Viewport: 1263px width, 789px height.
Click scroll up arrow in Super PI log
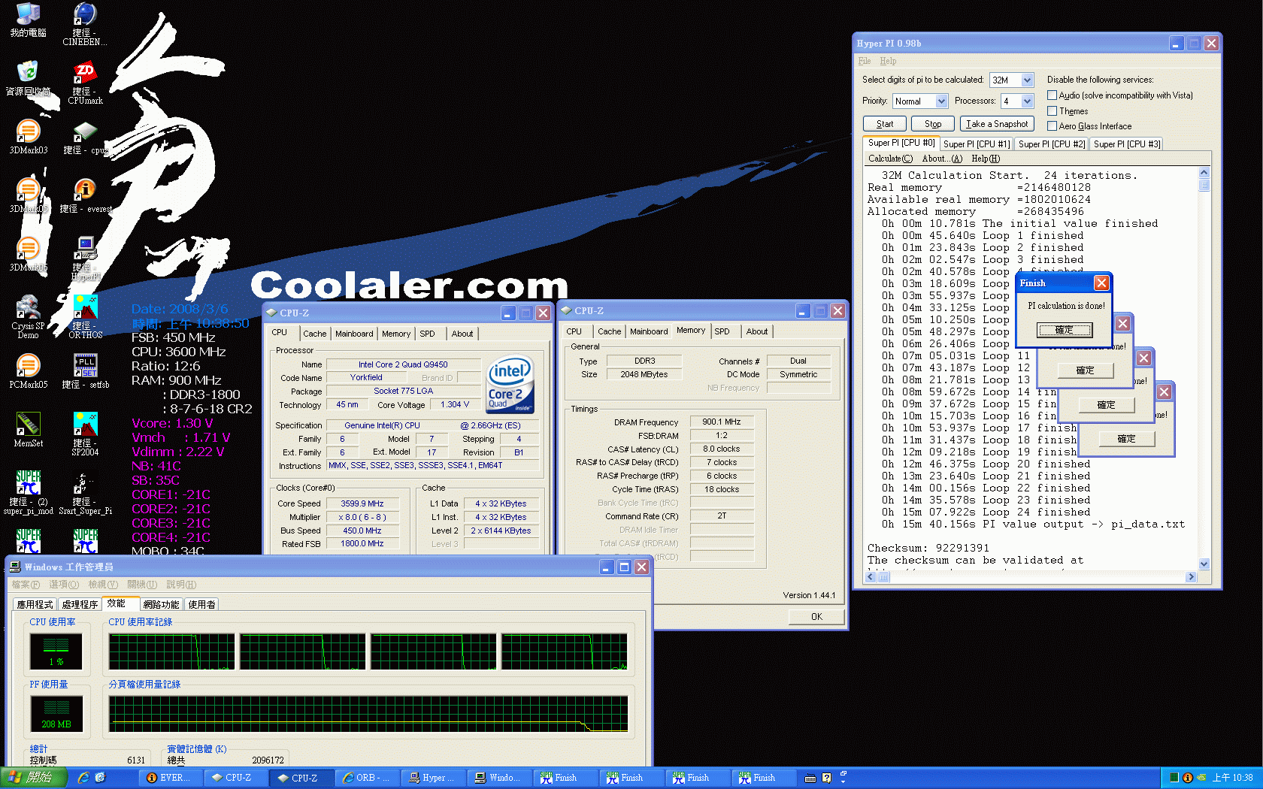(x=1204, y=173)
